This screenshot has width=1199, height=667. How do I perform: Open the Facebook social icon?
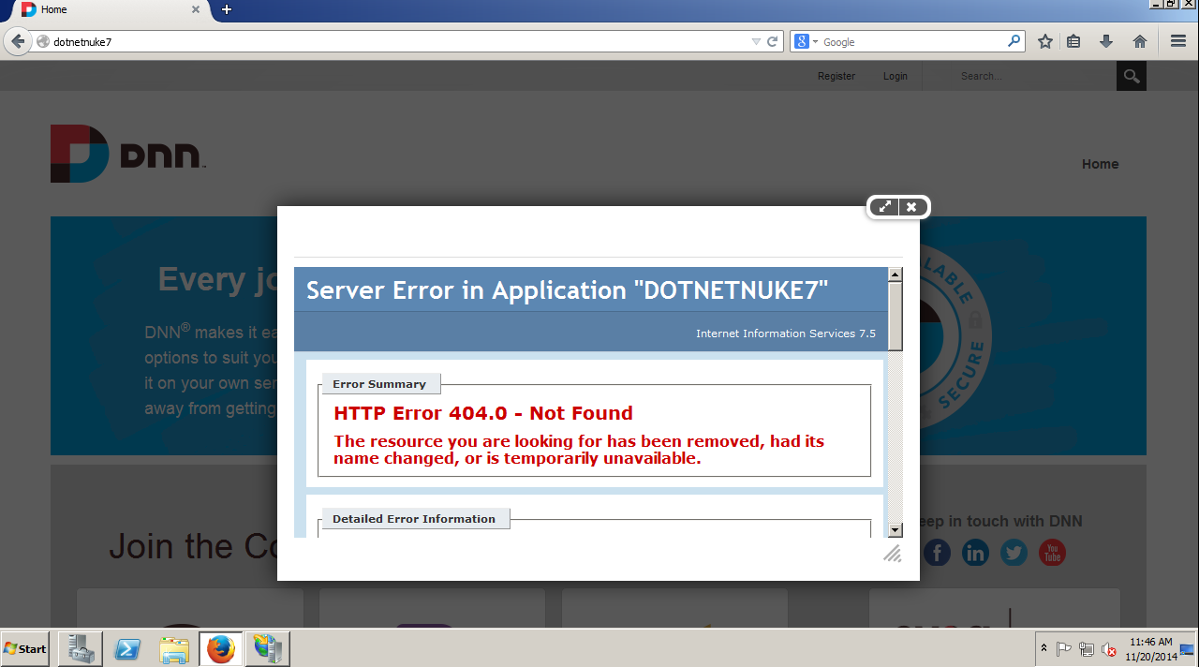pos(937,553)
